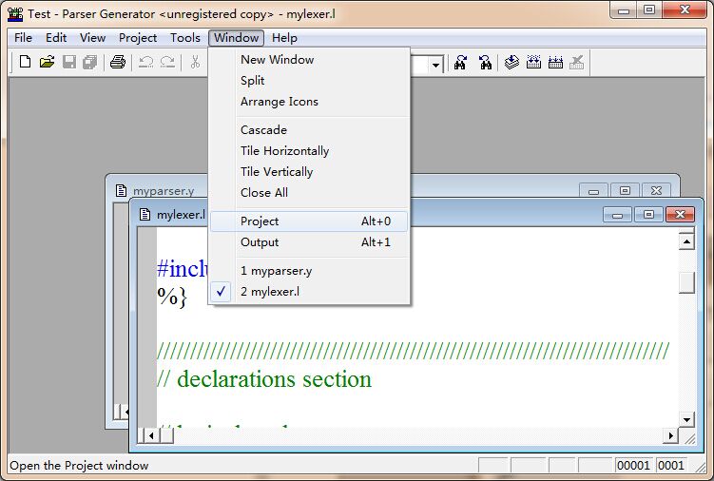Select Close All menu entry
The image size is (714, 481).
coord(309,193)
